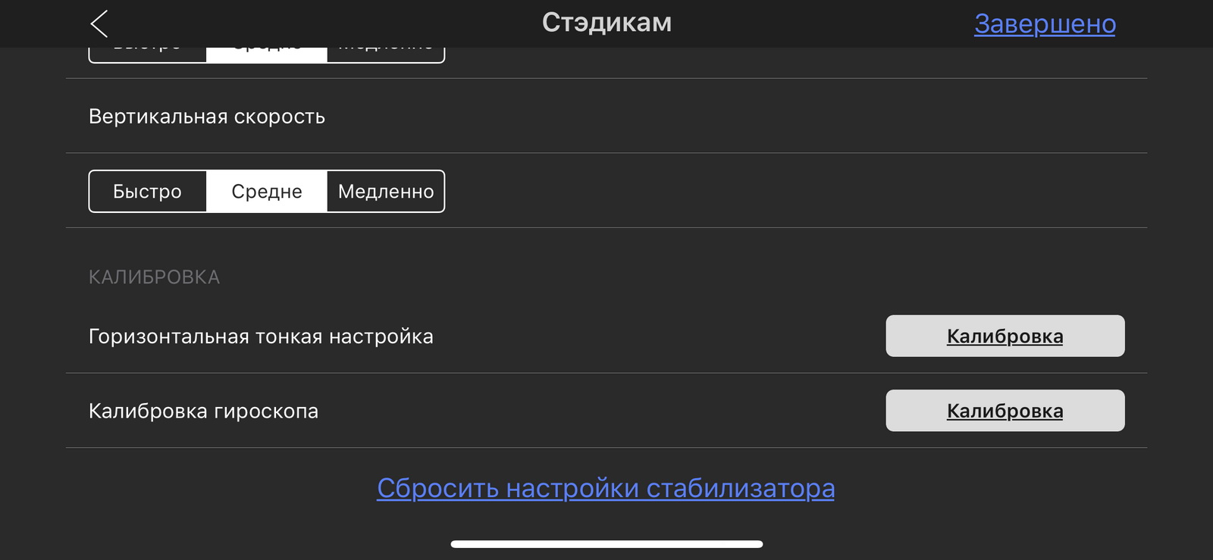Tap the white home indicator bar
This screenshot has width=1213, height=560.
click(606, 544)
